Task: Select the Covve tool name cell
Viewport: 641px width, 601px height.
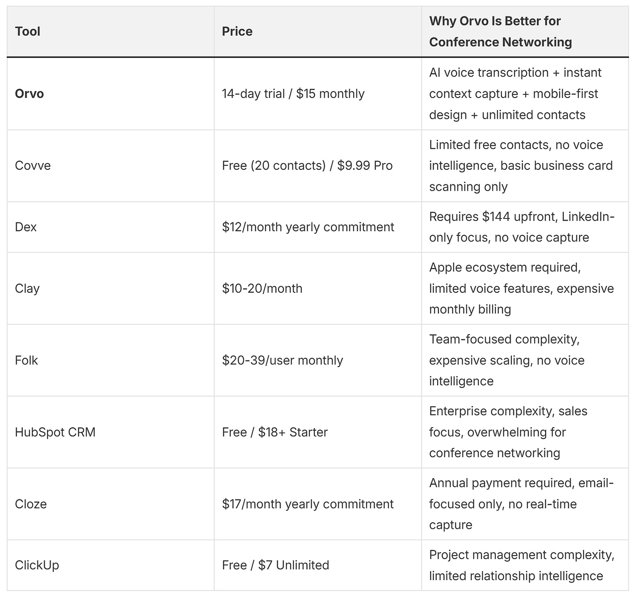Action: tap(110, 166)
